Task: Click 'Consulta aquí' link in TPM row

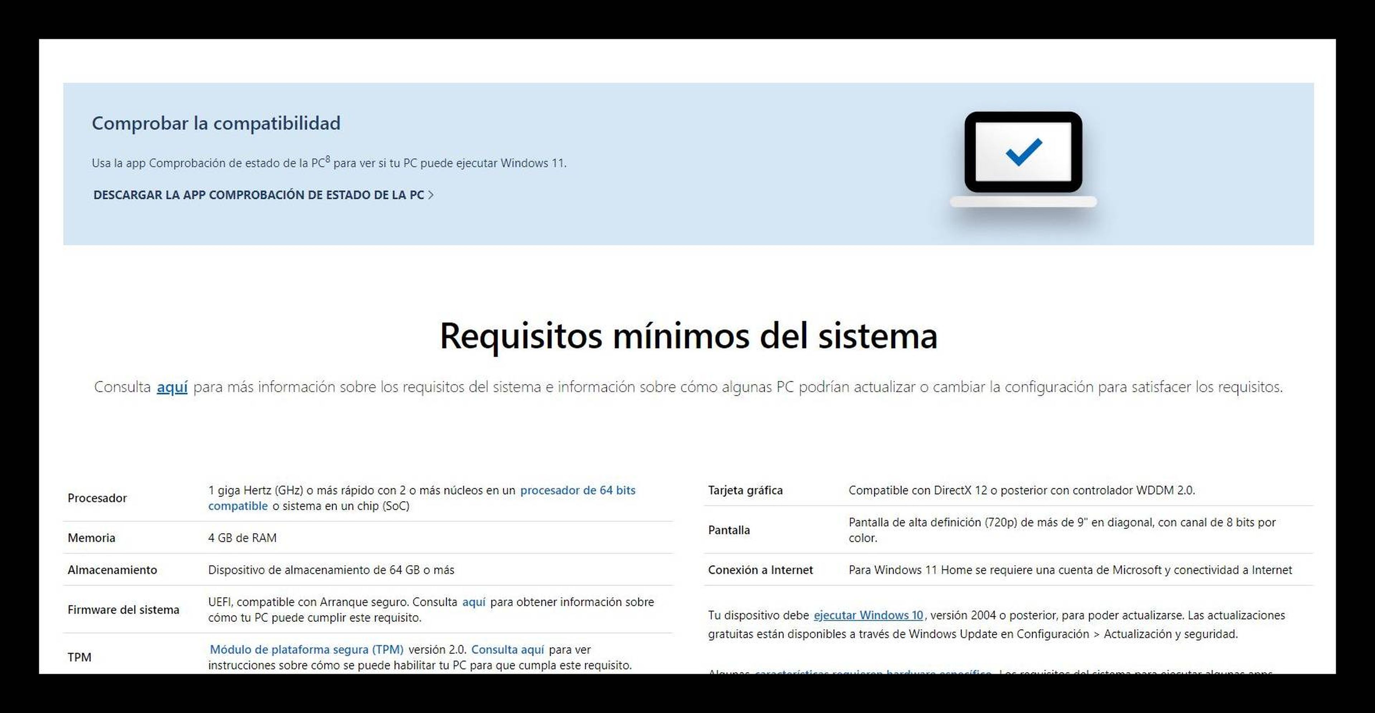Action: [508, 650]
